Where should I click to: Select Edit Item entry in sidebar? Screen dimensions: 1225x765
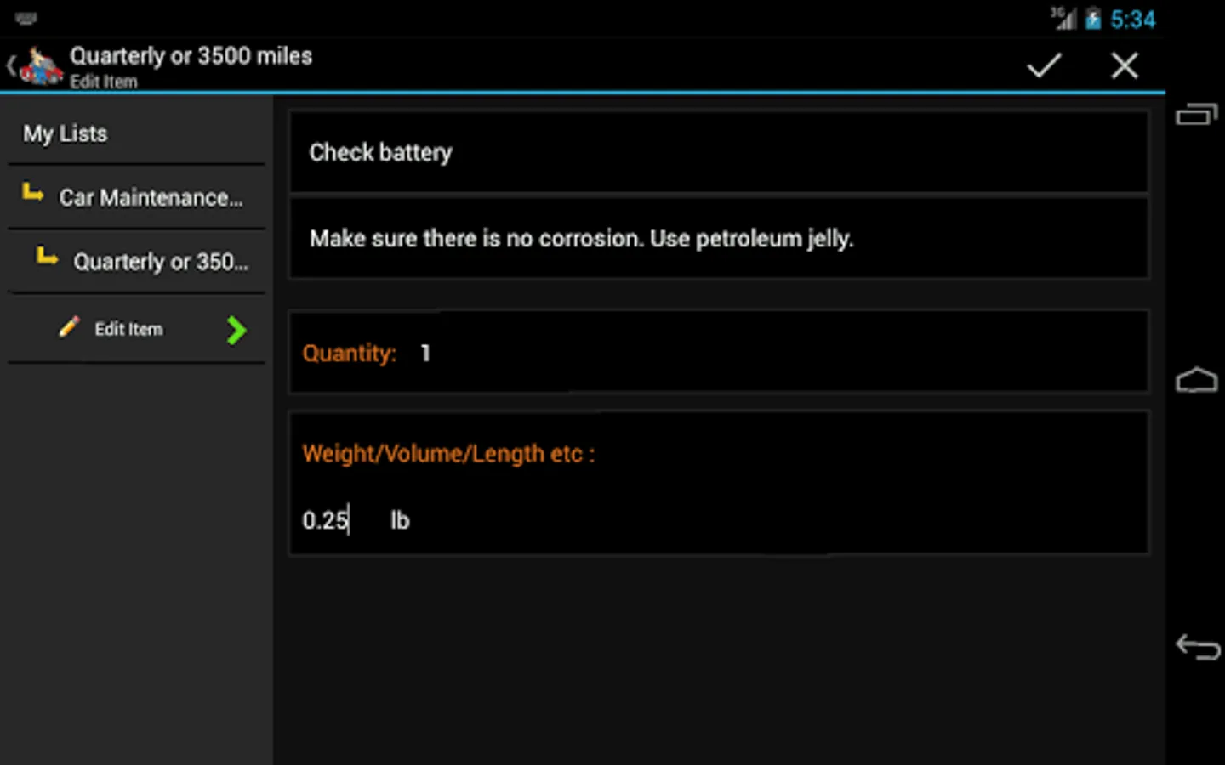point(128,329)
